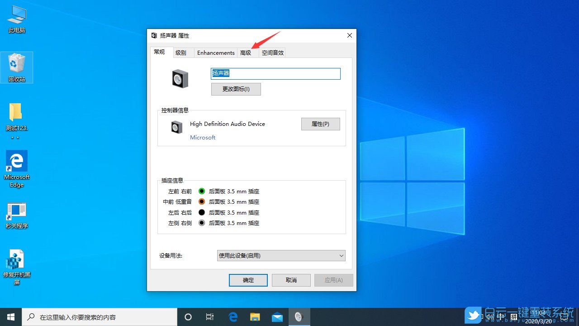Click the speaker device icon in the dialog

point(180,78)
